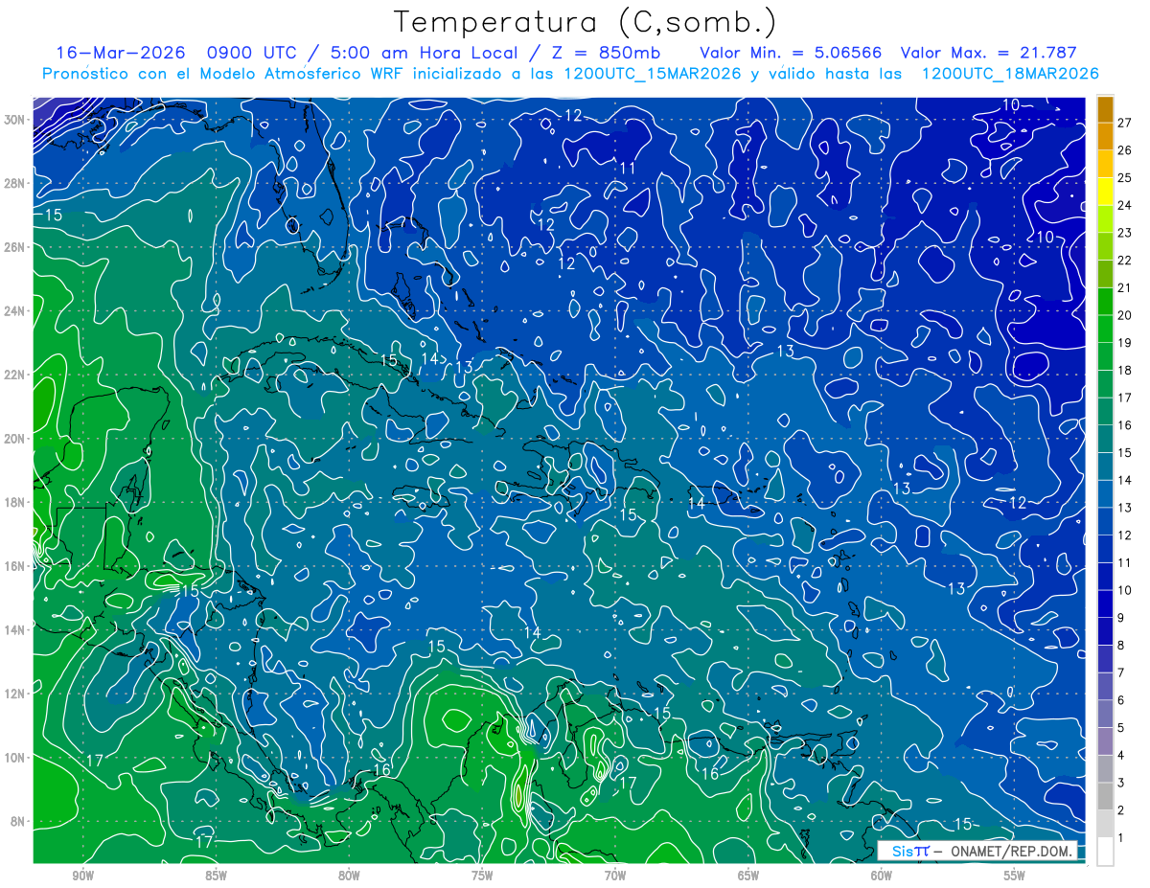This screenshot has width=1150, height=888.
Task: Select 'Valor Min. = 5.06566' text
Action: pos(791,54)
